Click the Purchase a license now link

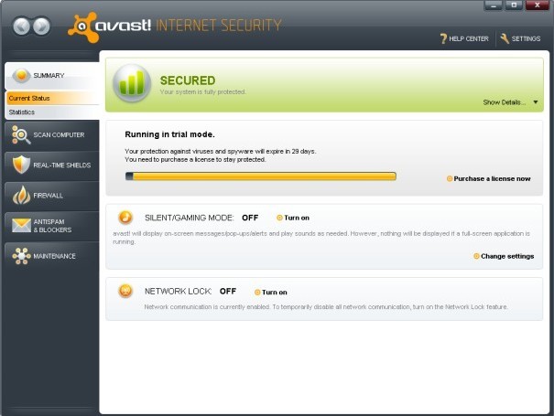[x=492, y=179]
